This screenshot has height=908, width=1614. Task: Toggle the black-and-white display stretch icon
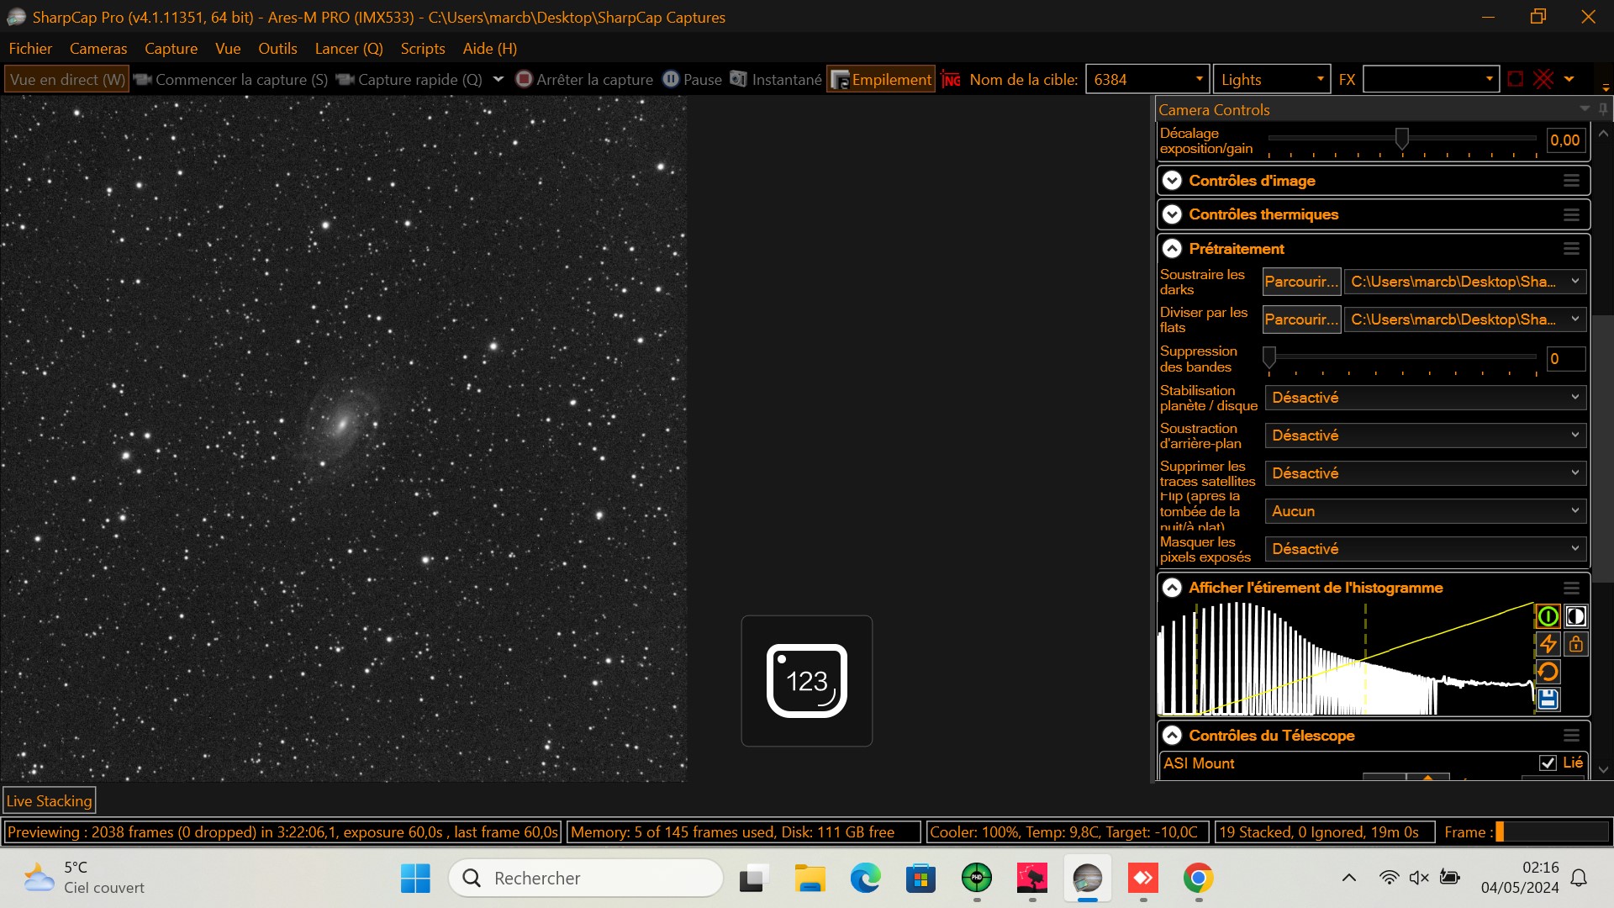click(x=1576, y=616)
